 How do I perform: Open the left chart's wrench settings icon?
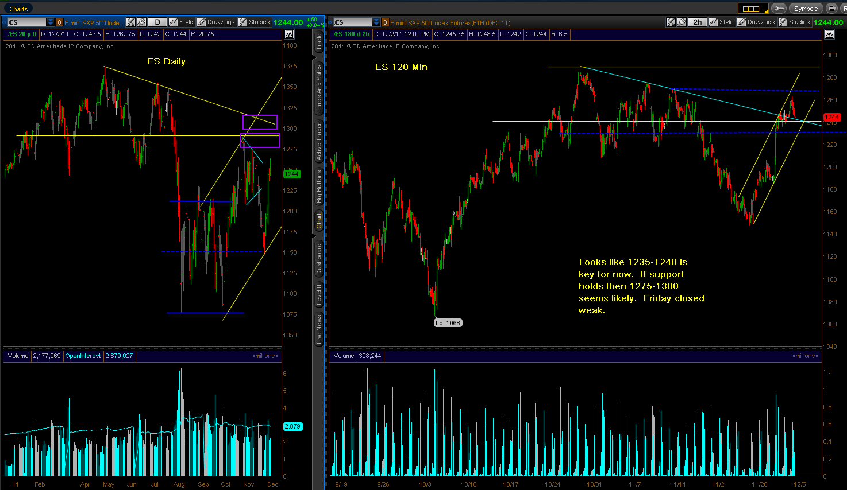(141, 22)
